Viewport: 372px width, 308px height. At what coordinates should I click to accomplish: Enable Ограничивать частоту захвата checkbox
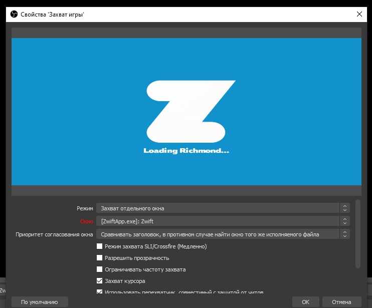(99, 269)
